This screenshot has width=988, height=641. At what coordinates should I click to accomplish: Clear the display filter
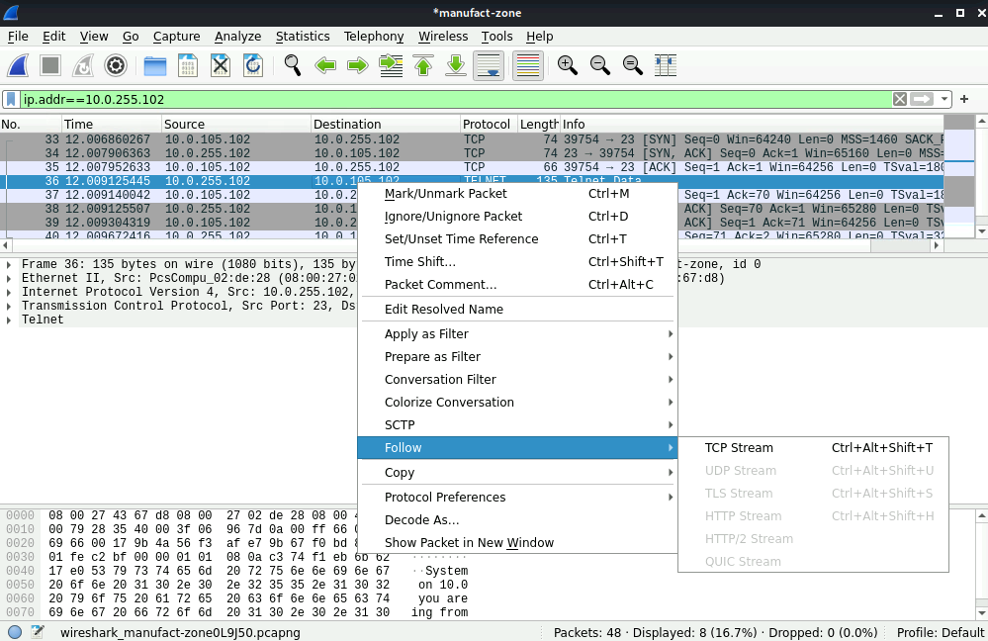point(900,100)
